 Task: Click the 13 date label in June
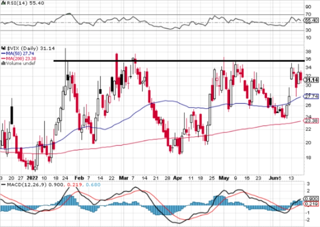tap(291, 178)
